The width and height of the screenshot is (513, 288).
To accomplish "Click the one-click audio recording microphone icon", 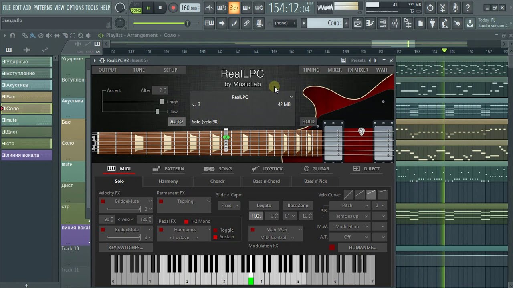I will point(455,8).
